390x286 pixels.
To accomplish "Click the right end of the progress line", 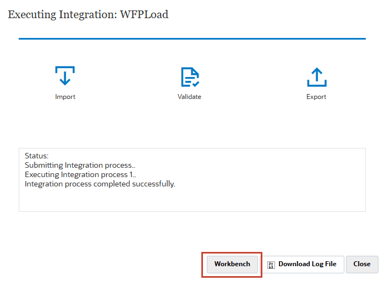I will pos(362,39).
